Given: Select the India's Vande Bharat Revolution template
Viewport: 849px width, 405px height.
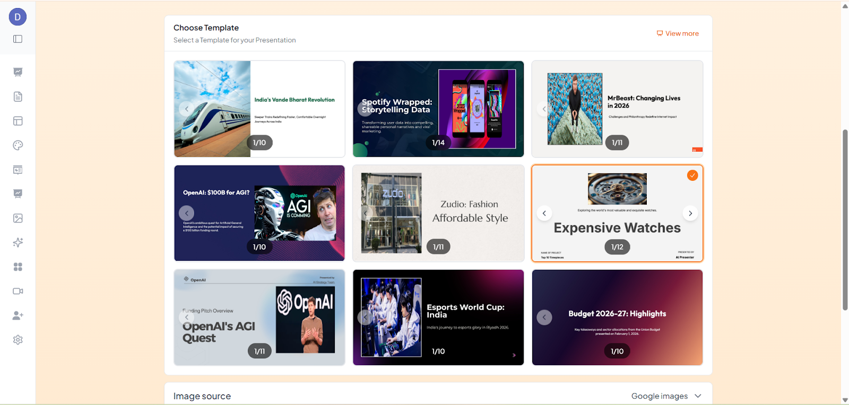Looking at the screenshot, I should coord(259,109).
